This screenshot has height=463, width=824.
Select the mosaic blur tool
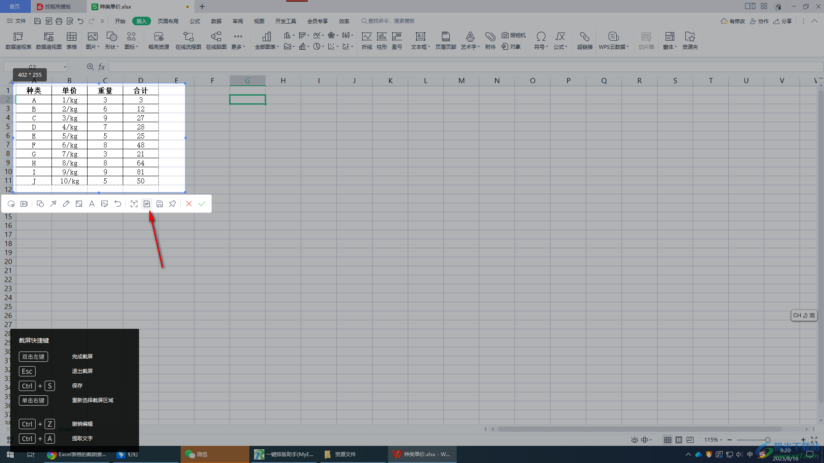(x=79, y=204)
